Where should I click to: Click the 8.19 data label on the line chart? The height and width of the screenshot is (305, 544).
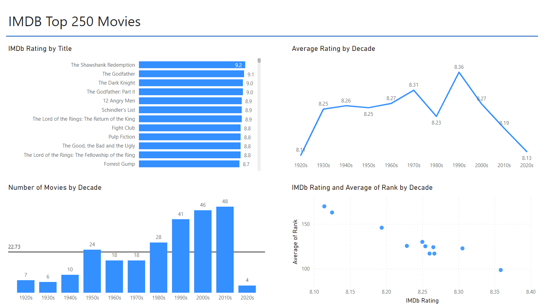[504, 123]
